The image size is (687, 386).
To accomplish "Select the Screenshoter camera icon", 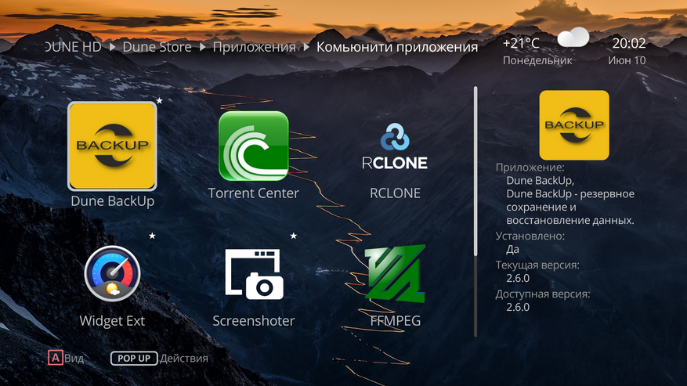I will (x=254, y=274).
